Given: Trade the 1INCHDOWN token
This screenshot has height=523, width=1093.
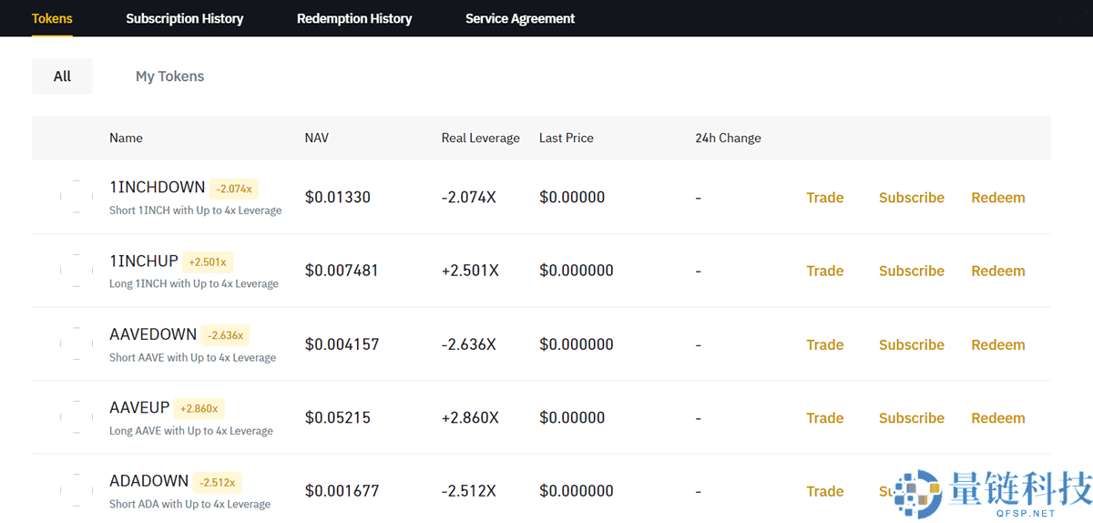Looking at the screenshot, I should (824, 198).
